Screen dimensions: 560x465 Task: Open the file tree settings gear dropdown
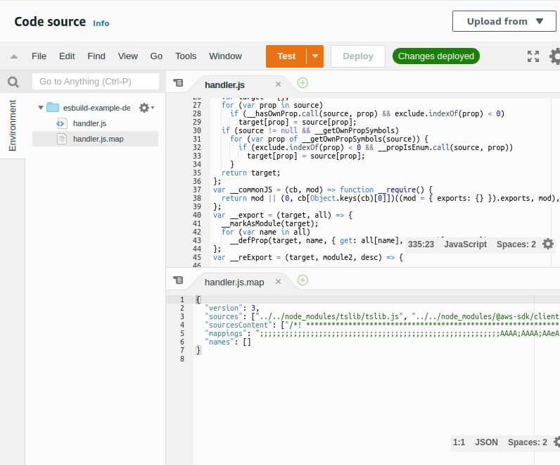(x=146, y=108)
